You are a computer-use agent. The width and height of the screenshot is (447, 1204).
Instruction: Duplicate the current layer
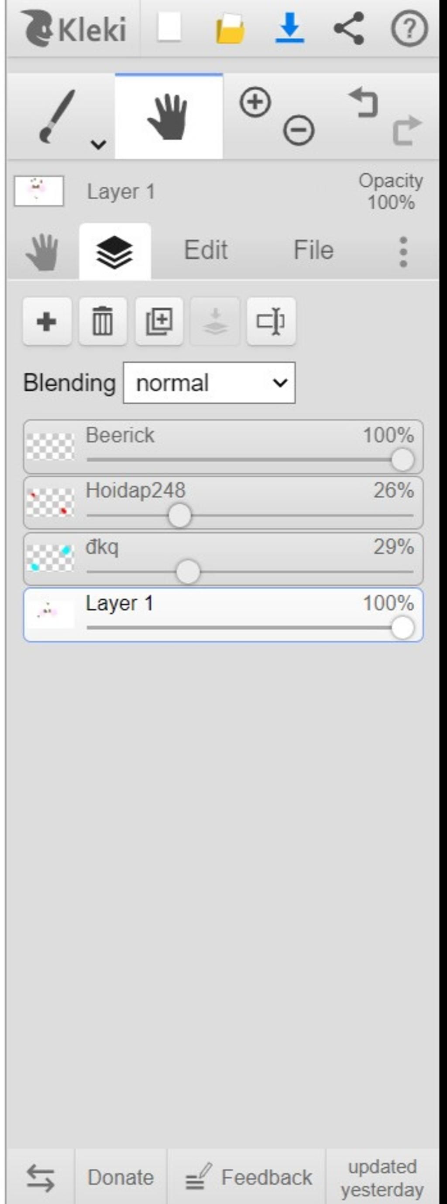159,322
